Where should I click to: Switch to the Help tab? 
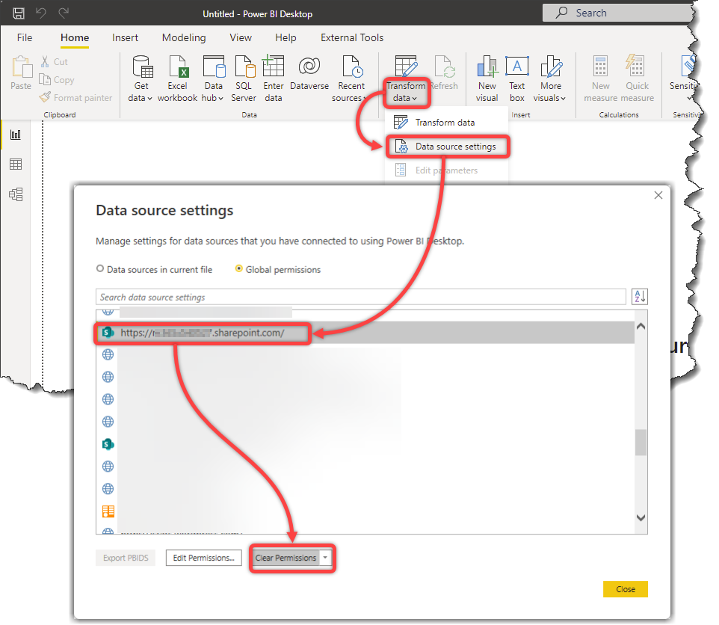[x=286, y=37]
